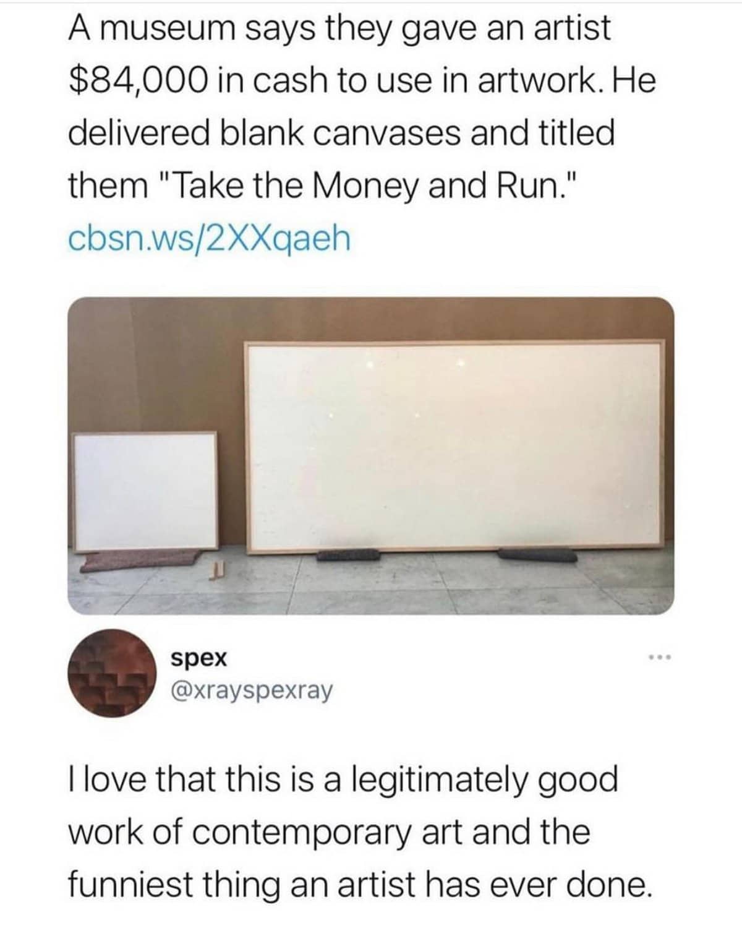Screen dimensions: 742x928
Task: Click the left dark block under large canvas
Action: 347,554
